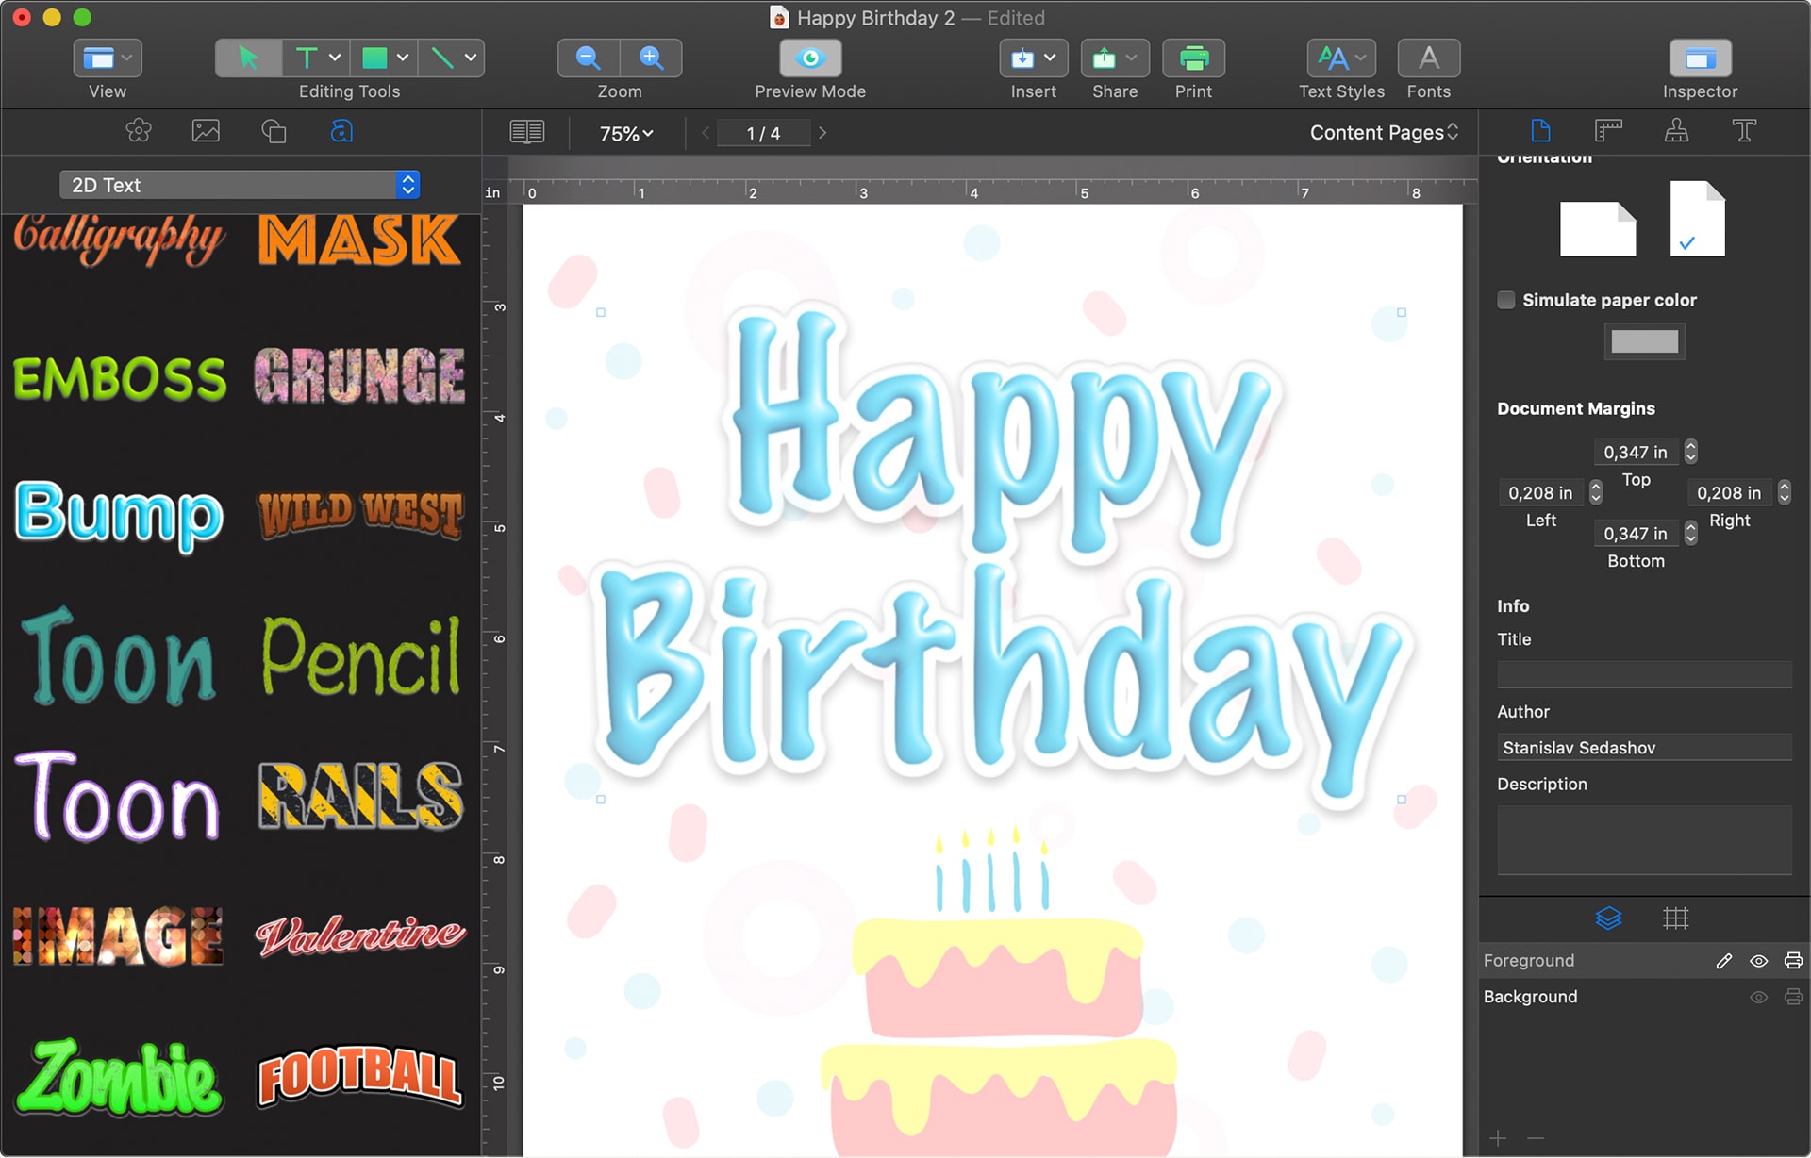Switch to Geometry ruler inspector tab
1811x1158 pixels.
click(1608, 130)
